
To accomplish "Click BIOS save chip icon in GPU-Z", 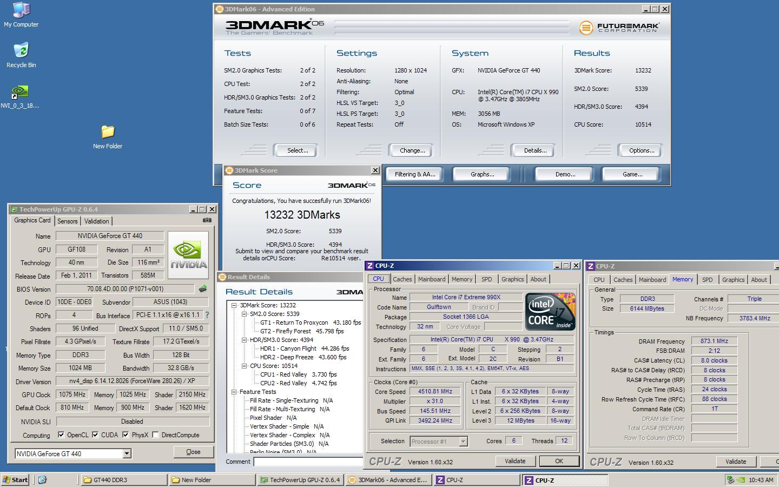I will (203, 289).
